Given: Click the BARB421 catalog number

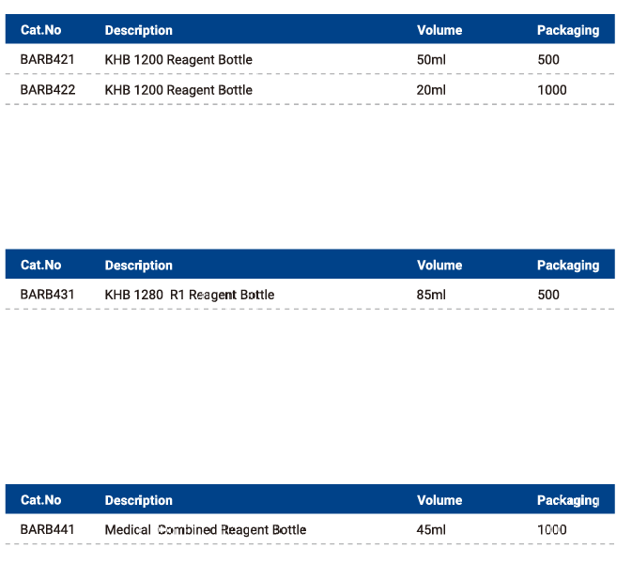Looking at the screenshot, I should [48, 60].
